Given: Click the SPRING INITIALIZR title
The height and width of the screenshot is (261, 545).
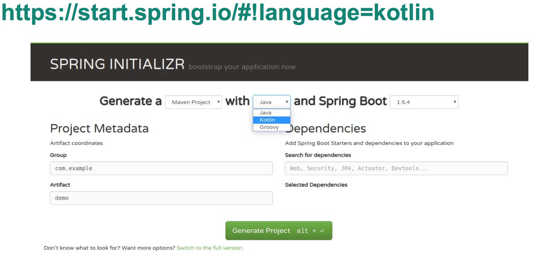Looking at the screenshot, I should 117,64.
